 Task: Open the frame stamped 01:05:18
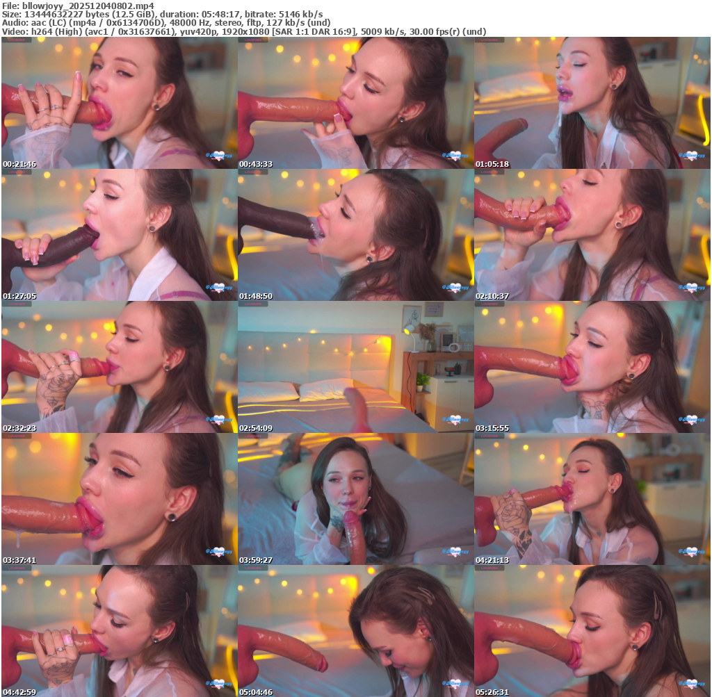pos(592,103)
